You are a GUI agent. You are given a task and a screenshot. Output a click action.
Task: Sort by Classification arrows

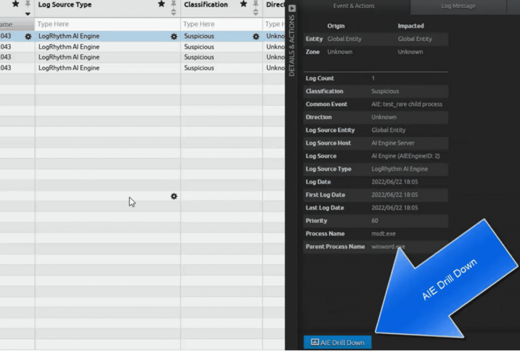255,13
